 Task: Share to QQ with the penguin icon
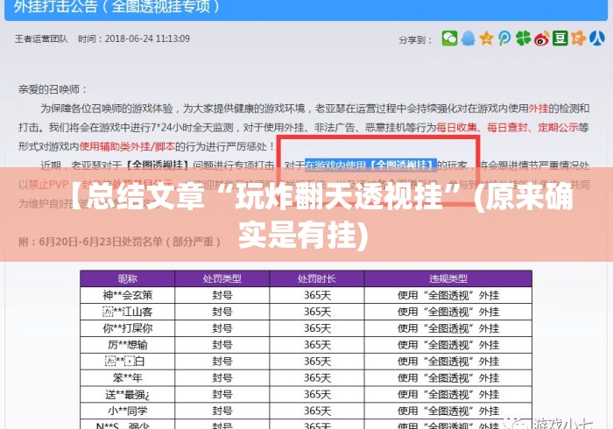[468, 39]
